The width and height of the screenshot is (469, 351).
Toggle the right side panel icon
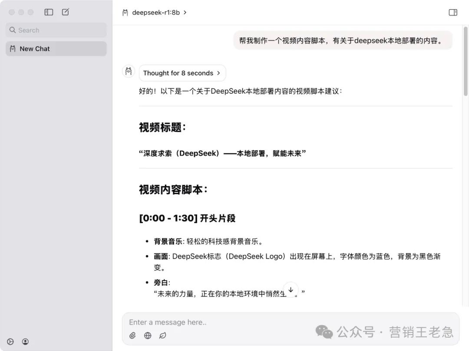pos(453,12)
